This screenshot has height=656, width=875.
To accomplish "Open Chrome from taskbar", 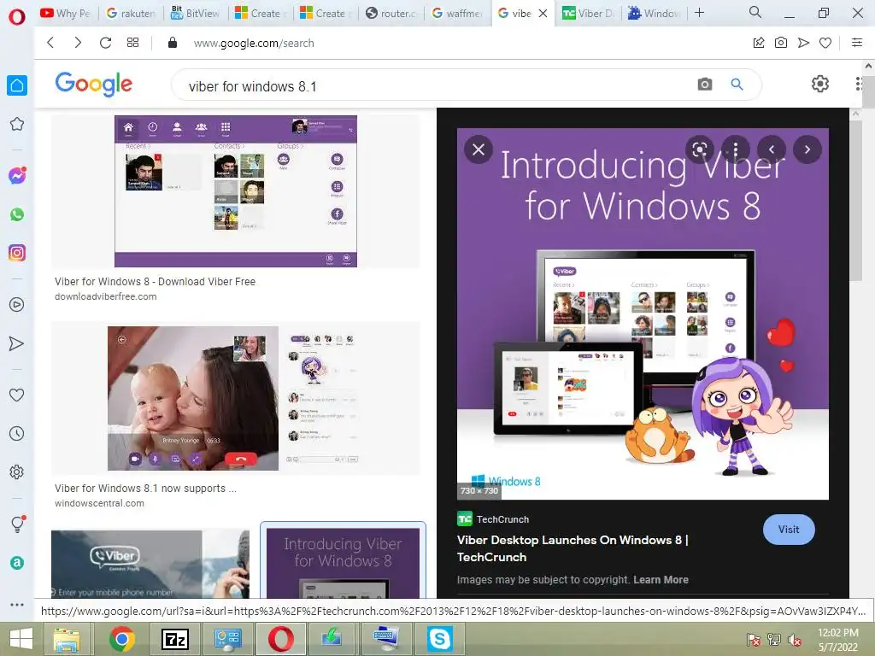I will click(x=121, y=639).
